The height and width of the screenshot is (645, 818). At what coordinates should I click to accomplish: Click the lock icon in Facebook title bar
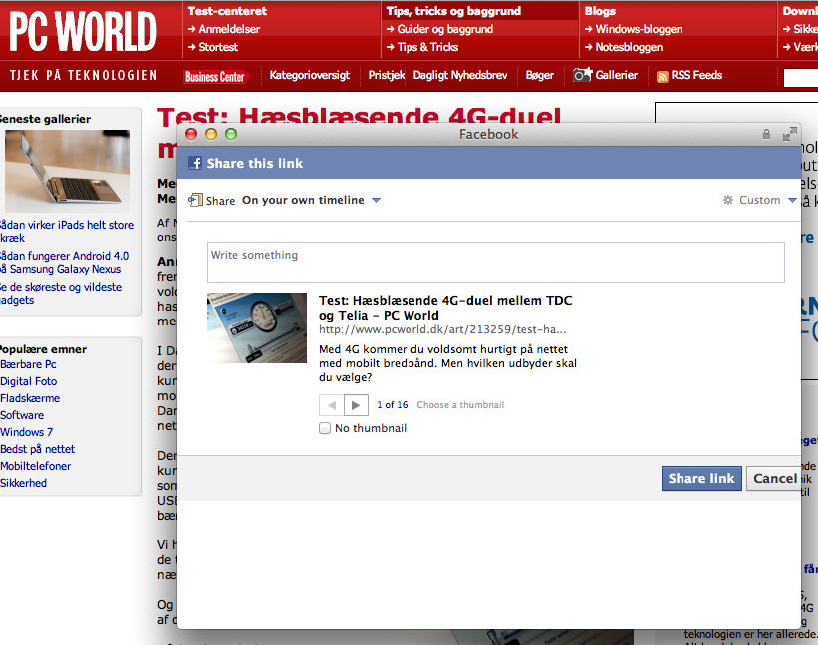(766, 134)
